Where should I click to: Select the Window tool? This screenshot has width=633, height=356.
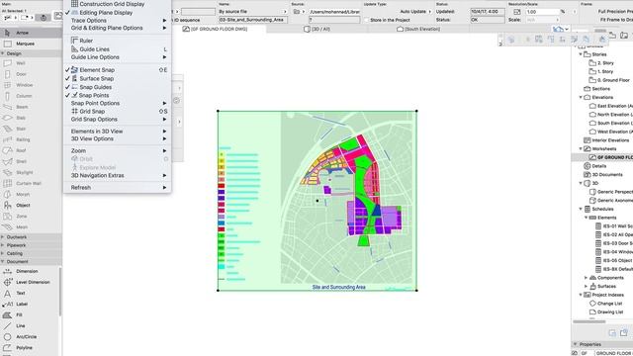coord(31,85)
